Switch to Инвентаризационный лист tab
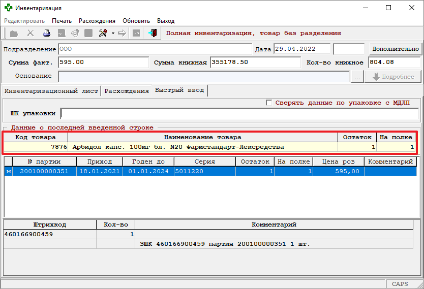Image resolution: width=424 pixels, height=289 pixels. tap(51, 91)
